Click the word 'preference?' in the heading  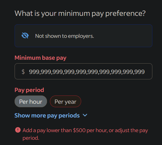(126, 13)
